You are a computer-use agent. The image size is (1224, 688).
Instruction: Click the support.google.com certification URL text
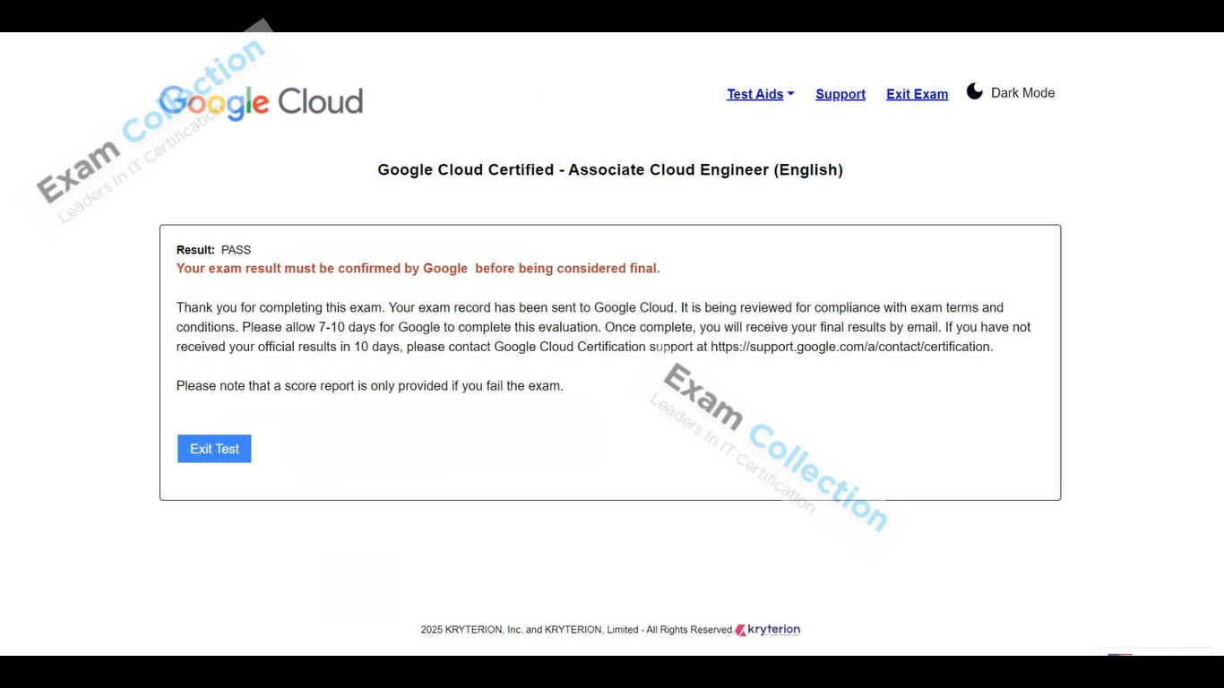click(x=851, y=347)
